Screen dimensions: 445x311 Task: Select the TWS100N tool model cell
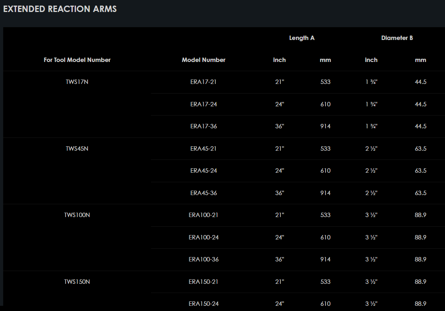[x=77, y=215]
